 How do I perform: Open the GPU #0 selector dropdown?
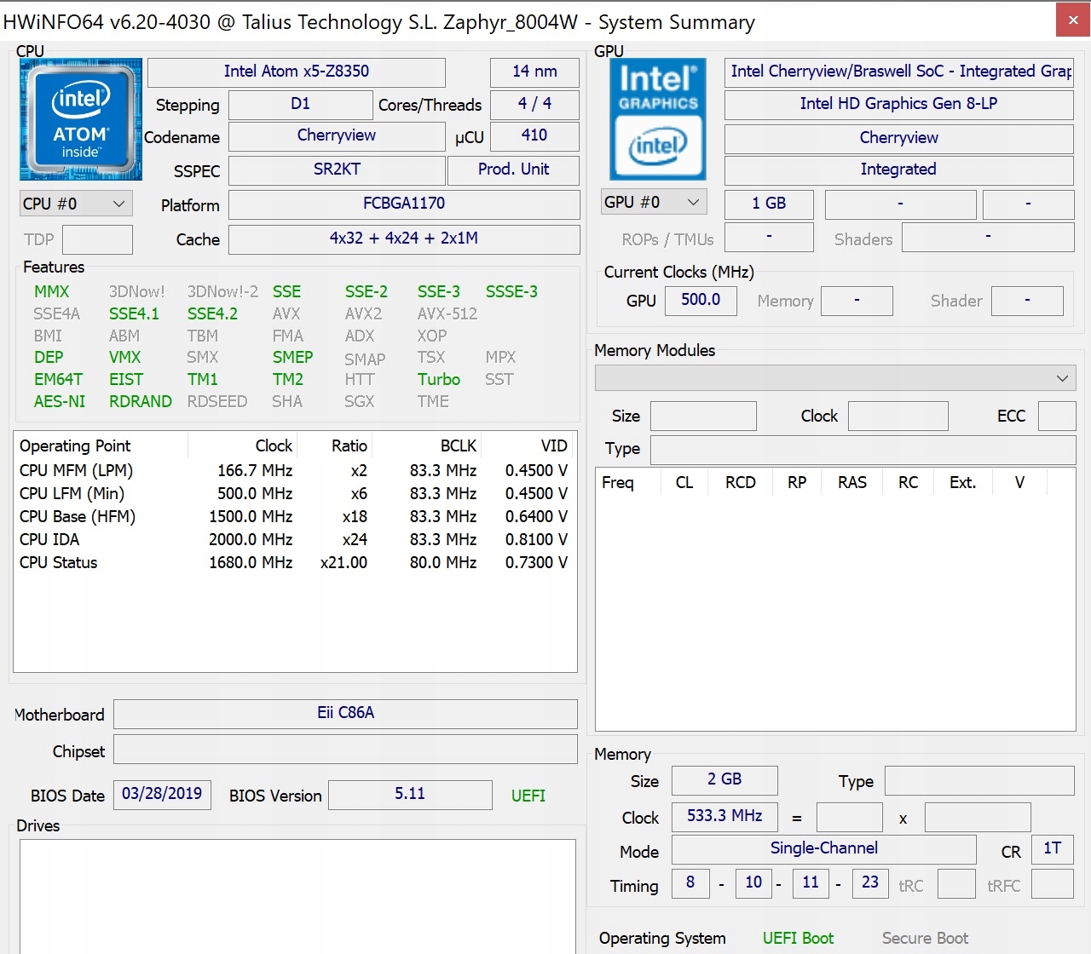click(653, 202)
